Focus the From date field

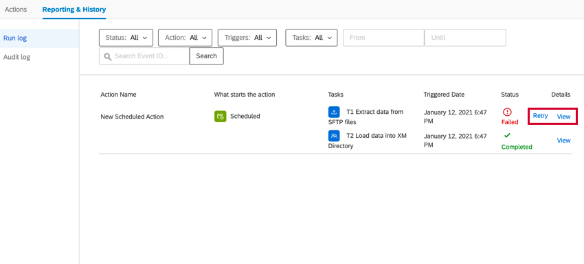(383, 38)
